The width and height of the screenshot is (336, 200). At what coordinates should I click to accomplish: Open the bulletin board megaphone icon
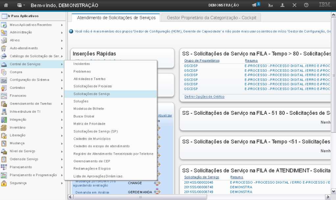coord(255,5)
